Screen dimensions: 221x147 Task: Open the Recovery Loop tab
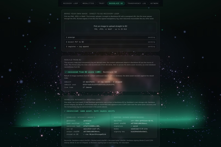point(70,3)
